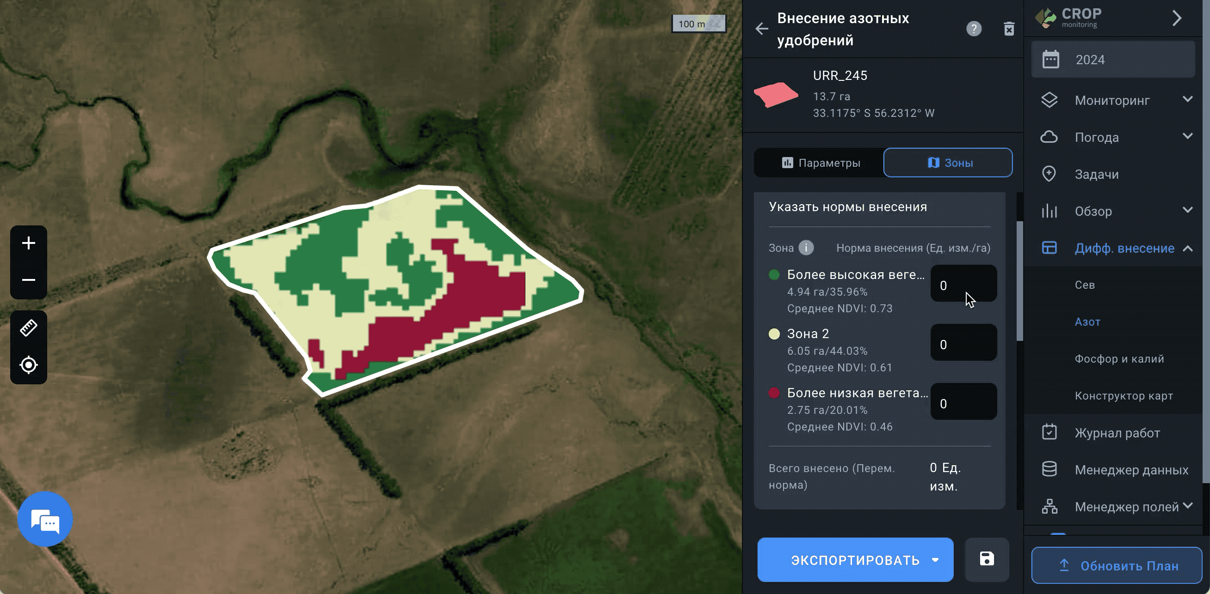Click the zone info icon

(806, 248)
